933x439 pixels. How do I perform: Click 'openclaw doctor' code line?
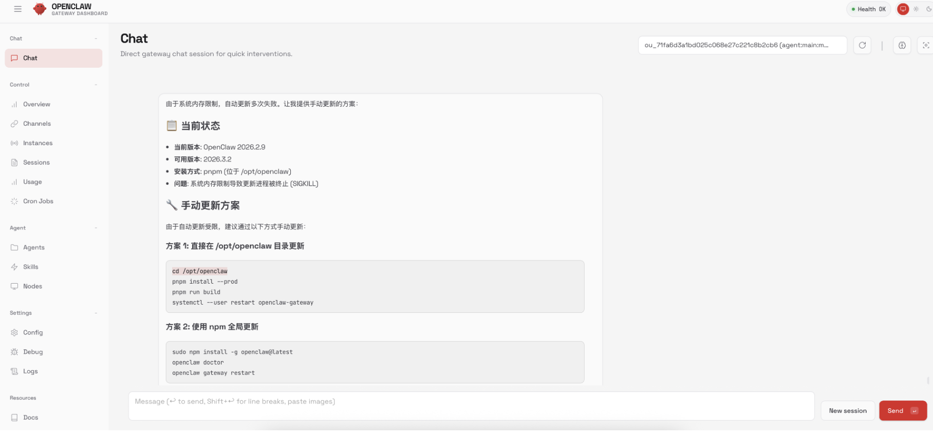[x=198, y=363]
